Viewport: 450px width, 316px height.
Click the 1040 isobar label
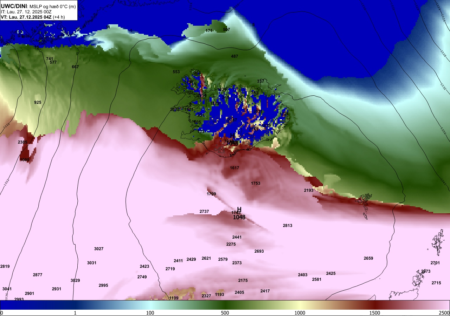(x=443, y=182)
